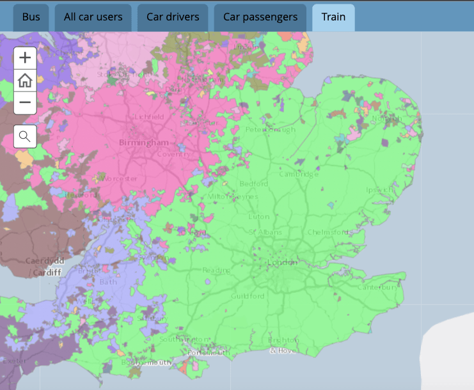
Task: Select Cambridge on the map
Action: coord(298,174)
